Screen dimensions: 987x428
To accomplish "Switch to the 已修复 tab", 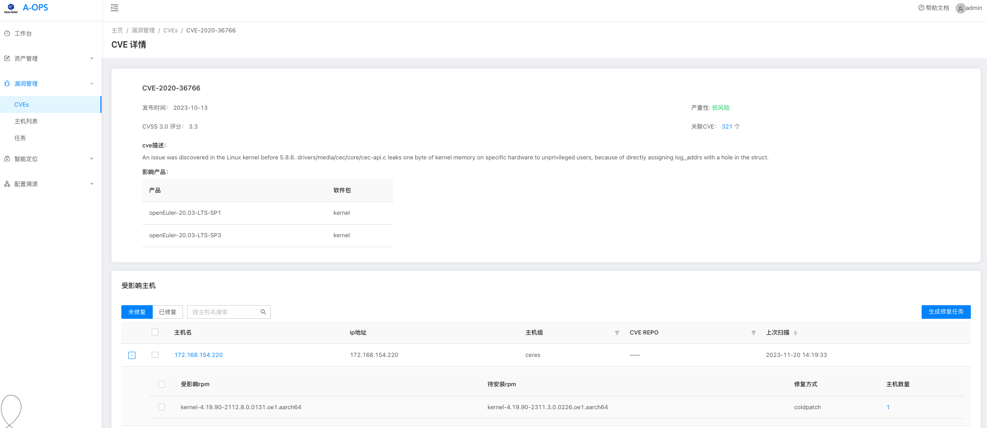I will click(167, 312).
